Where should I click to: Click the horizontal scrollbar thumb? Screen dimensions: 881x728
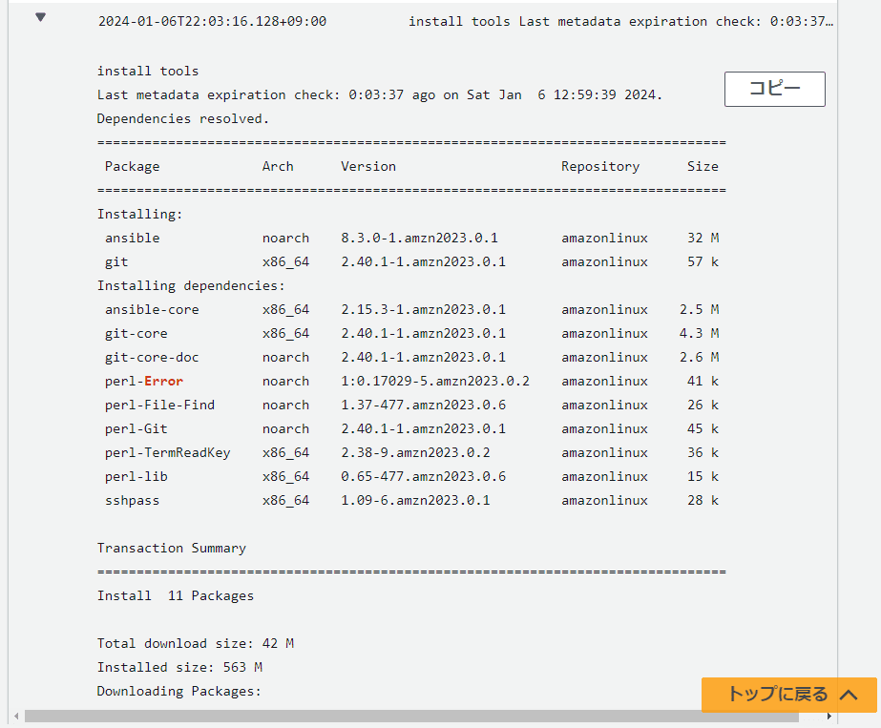(x=411, y=717)
